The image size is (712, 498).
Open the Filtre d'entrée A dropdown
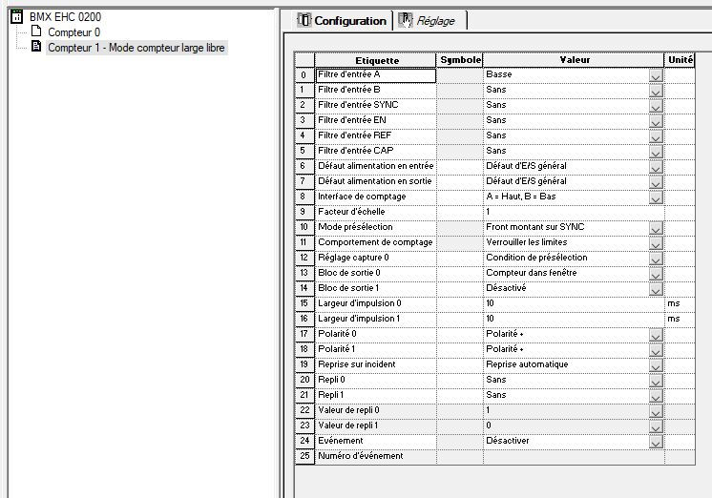coord(656,74)
